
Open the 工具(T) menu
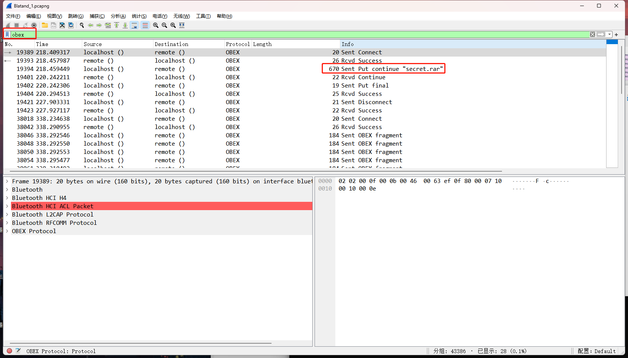[203, 16]
